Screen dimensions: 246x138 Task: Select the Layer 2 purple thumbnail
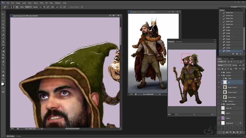click(x=223, y=118)
